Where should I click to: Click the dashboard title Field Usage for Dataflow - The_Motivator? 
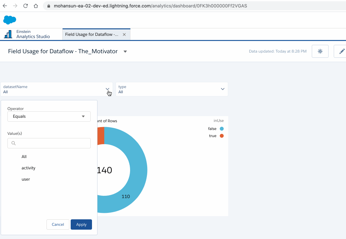[63, 51]
